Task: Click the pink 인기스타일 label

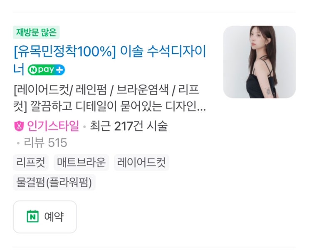Action: tap(53, 126)
